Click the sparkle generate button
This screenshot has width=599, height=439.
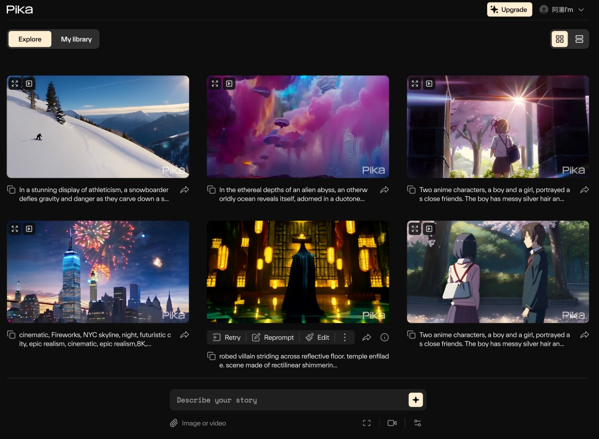click(416, 400)
